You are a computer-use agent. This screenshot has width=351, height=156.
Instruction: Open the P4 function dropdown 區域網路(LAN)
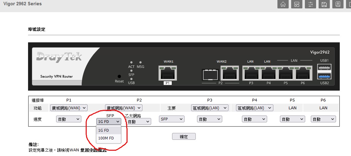[254, 108]
